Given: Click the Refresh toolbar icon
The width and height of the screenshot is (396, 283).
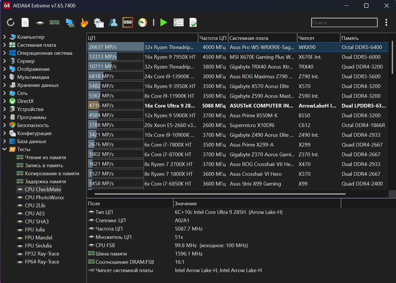Looking at the screenshot, I should (x=11, y=22).
